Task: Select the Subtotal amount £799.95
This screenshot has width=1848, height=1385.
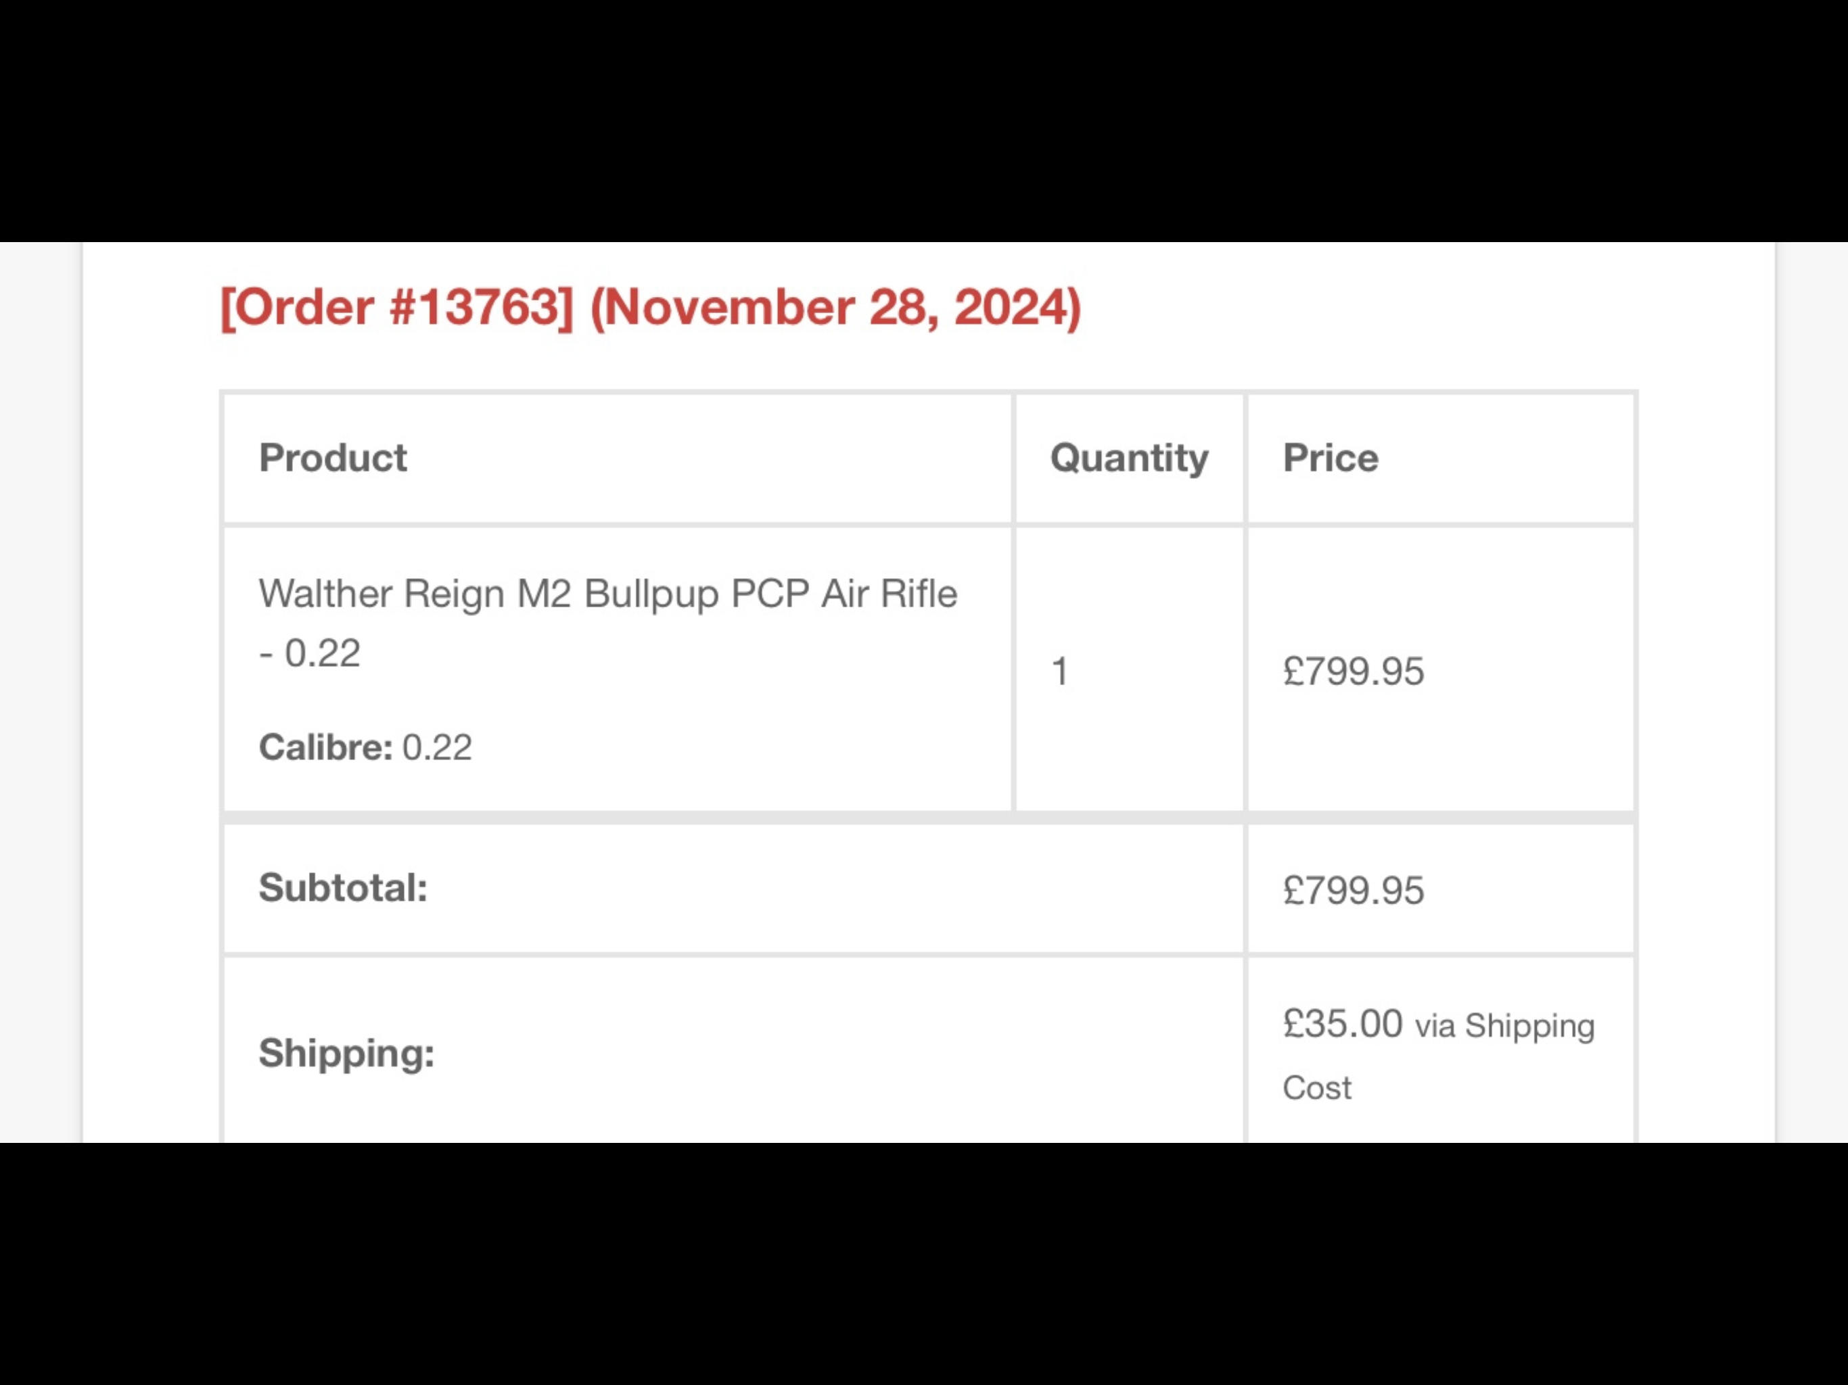Action: point(1354,891)
